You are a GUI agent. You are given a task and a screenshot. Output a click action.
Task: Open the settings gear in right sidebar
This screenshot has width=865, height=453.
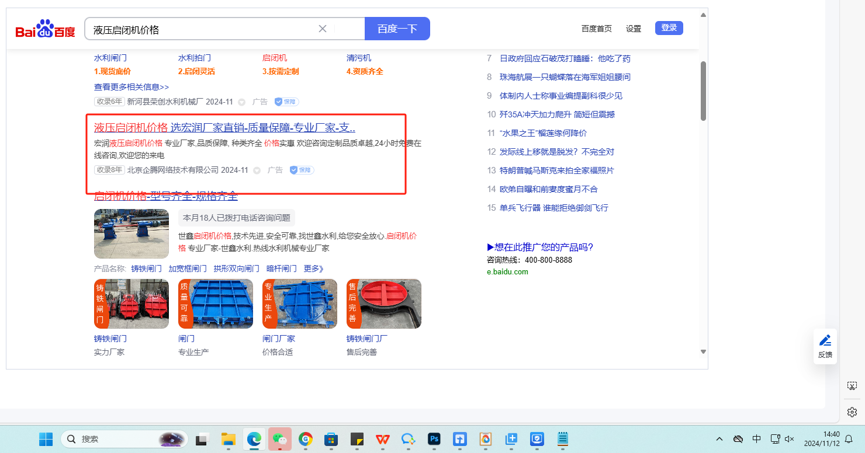pos(852,412)
